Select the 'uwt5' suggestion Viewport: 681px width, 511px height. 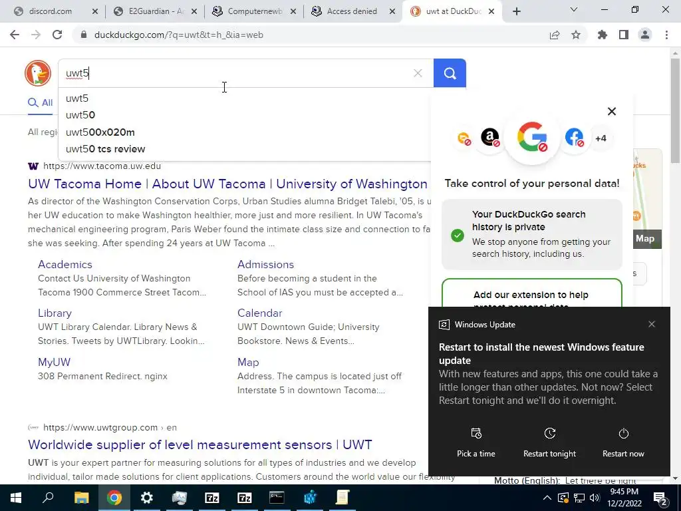[245, 98]
